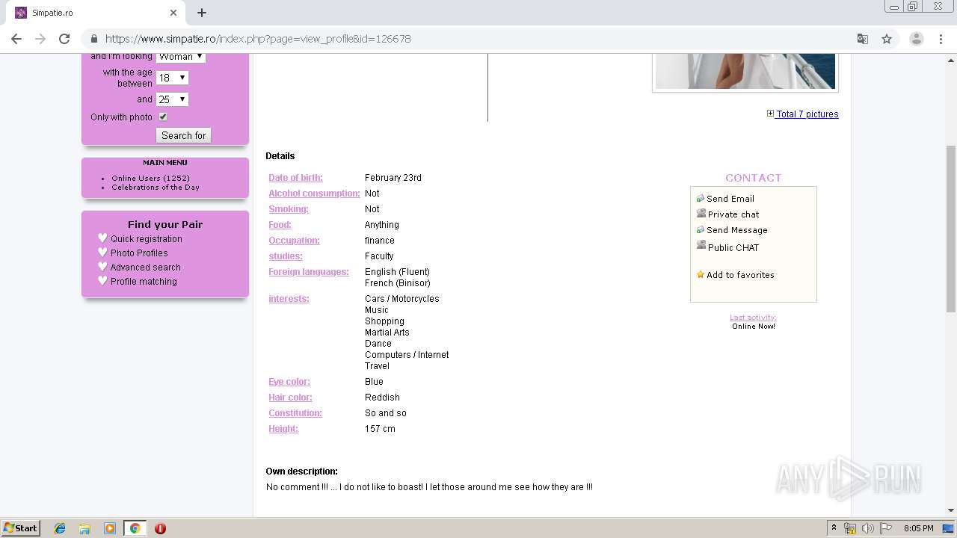The image size is (957, 538).
Task: Click the heart beside Quick registration
Action: (x=102, y=238)
